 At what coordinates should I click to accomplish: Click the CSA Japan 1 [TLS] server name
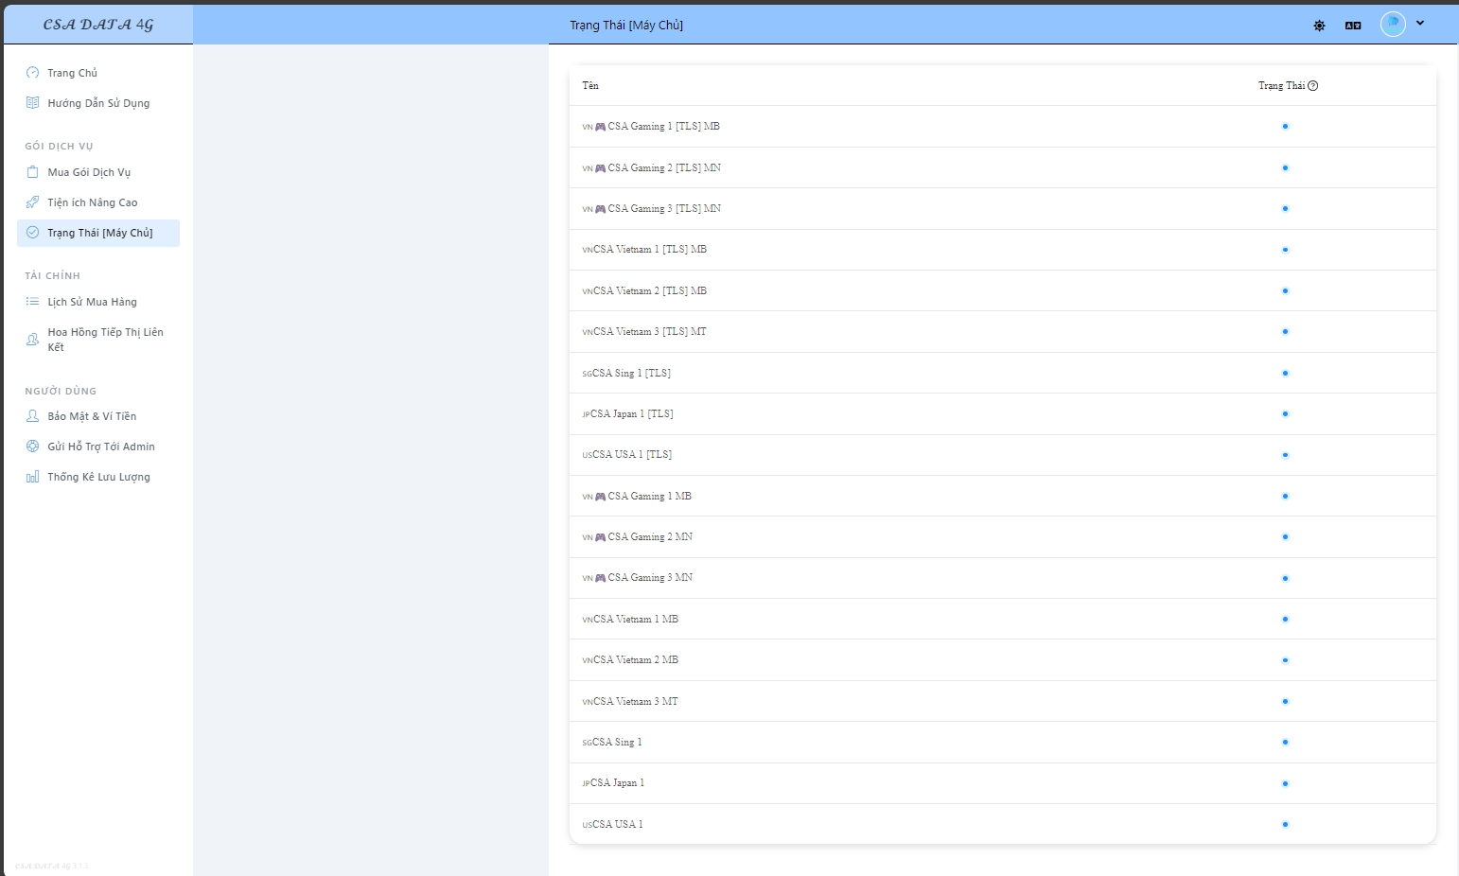click(631, 414)
